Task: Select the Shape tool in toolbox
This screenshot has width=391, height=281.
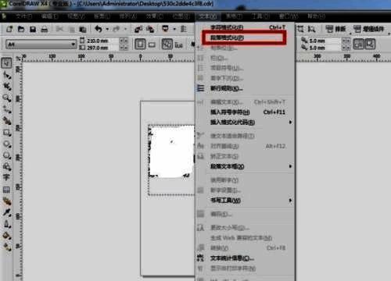Action: [x=7, y=75]
